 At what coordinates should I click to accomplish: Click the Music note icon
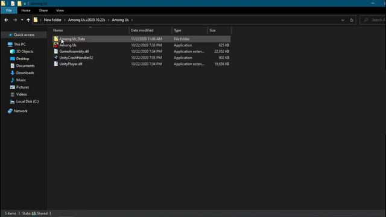(12, 80)
